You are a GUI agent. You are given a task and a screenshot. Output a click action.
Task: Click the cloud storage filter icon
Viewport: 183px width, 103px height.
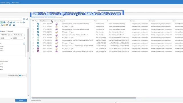(x=14, y=22)
